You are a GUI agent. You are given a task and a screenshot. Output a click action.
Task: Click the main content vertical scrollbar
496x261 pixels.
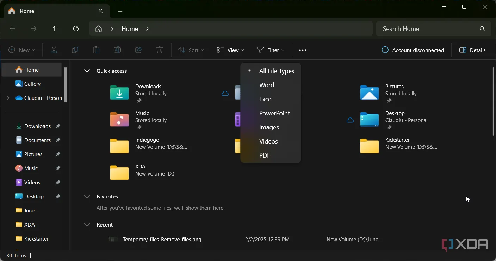pos(493,101)
